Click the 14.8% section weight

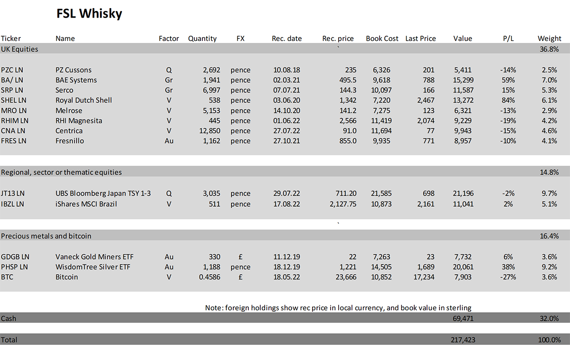[x=548, y=172]
